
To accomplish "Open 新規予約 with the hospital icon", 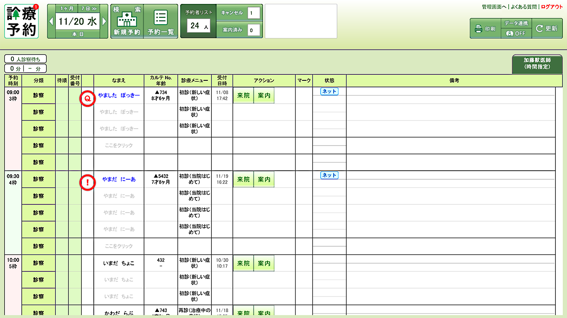I will [x=127, y=22].
